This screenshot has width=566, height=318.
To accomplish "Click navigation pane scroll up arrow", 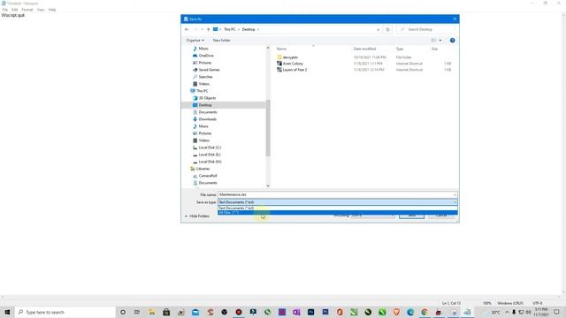I will 268,48.
